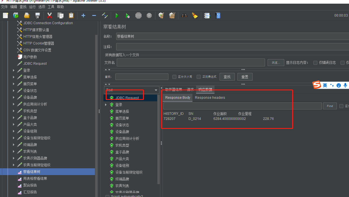Image resolution: width=349 pixels, height=197 pixels.
Task: Enable Scroll automatically checkbox
Action: pos(107,196)
